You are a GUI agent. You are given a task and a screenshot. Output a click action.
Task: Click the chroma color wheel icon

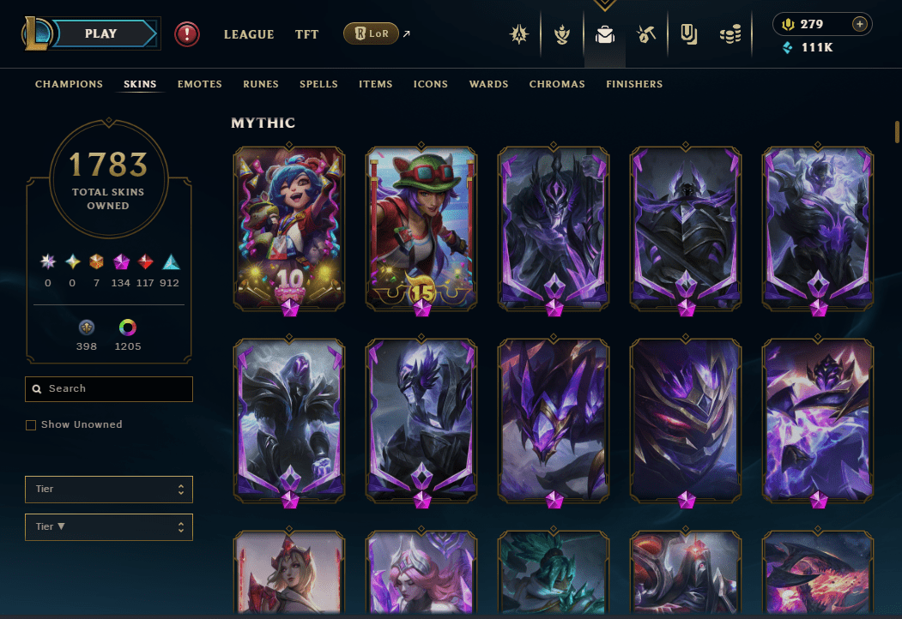(x=128, y=328)
